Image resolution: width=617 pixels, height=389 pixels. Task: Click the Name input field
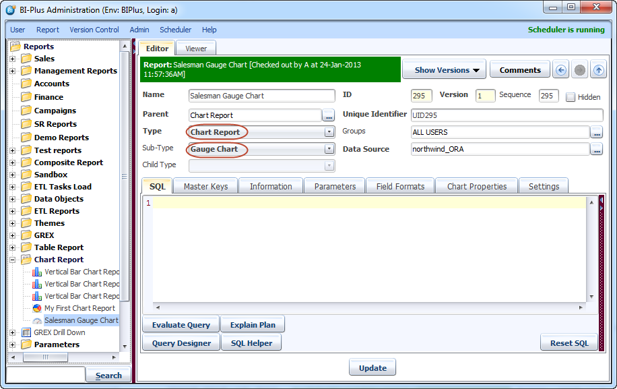pos(261,96)
